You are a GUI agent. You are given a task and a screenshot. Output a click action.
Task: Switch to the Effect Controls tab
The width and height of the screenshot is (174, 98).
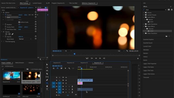(24, 3)
